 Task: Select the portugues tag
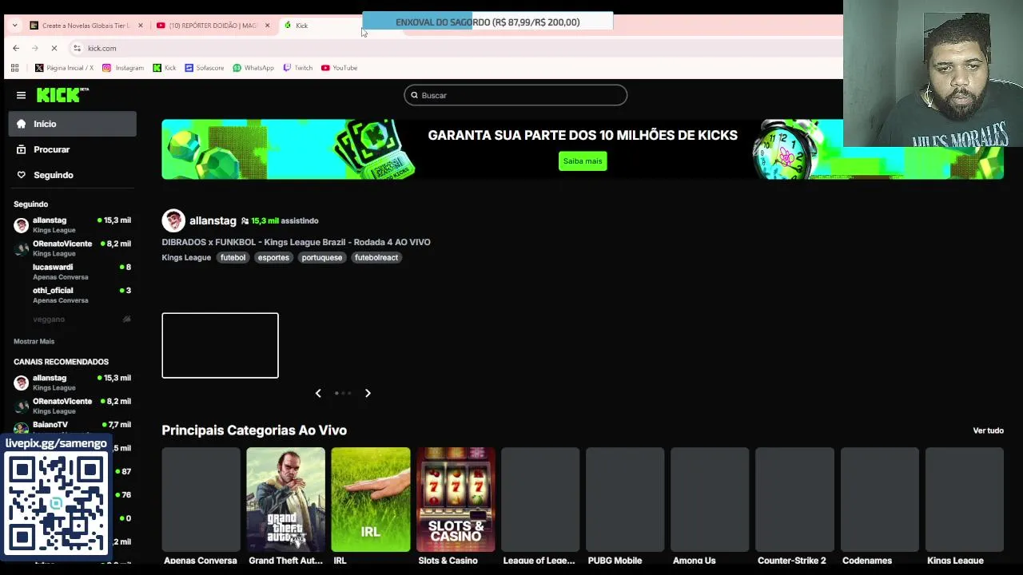(x=322, y=257)
